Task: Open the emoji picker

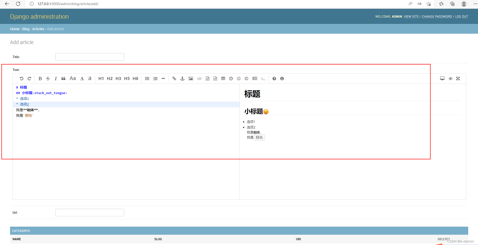Action: click(239, 78)
